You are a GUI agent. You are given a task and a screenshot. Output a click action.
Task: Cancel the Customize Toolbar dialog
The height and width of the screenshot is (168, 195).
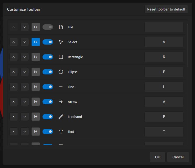coord(178,157)
